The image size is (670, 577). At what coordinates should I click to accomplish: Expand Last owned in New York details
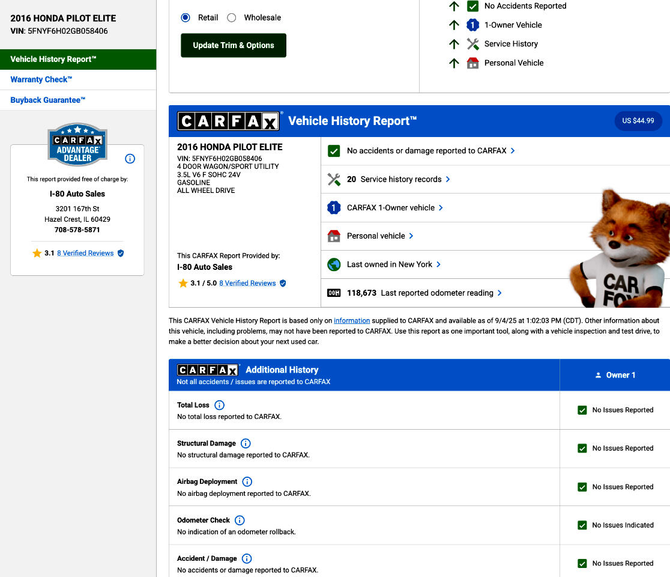coord(439,264)
